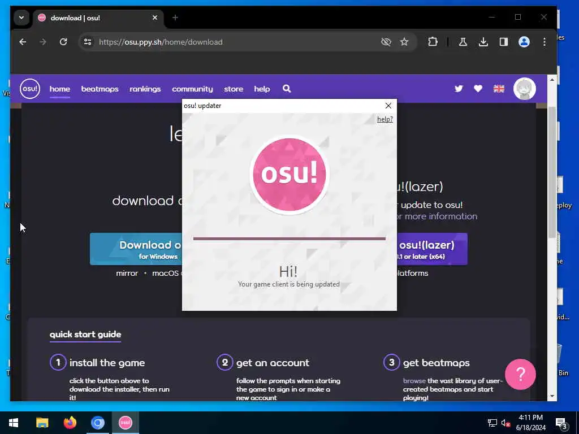Open a new browser tab with plus
Image resolution: width=579 pixels, height=434 pixels.
click(175, 18)
